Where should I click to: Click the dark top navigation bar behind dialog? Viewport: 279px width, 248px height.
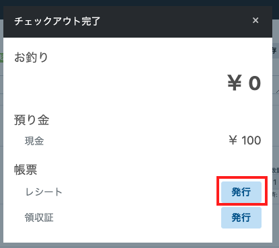coord(139,3)
